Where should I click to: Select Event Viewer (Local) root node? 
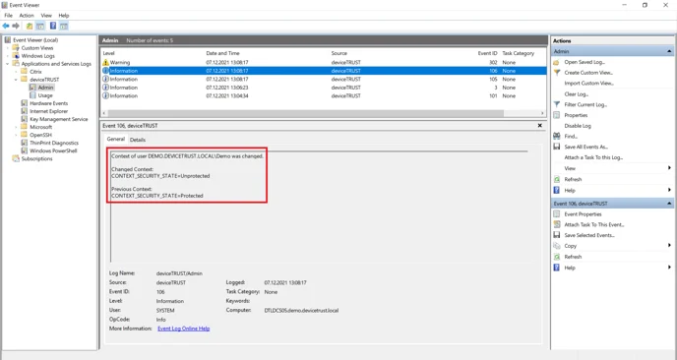(x=35, y=40)
